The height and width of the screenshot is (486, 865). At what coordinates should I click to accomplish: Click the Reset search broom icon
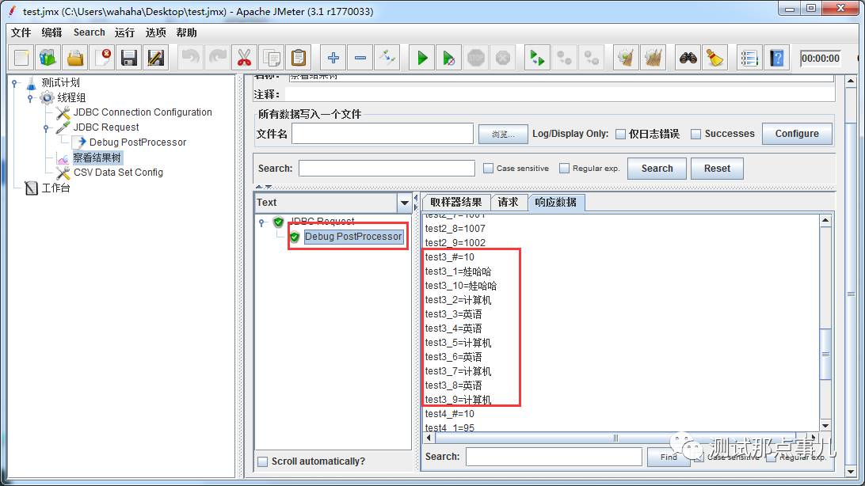(715, 58)
